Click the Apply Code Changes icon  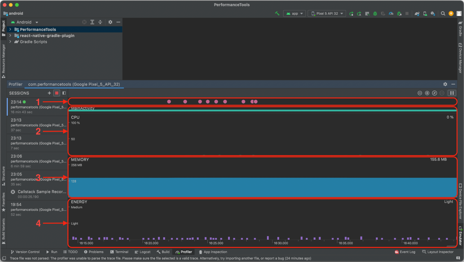pyautogui.click(x=367, y=13)
